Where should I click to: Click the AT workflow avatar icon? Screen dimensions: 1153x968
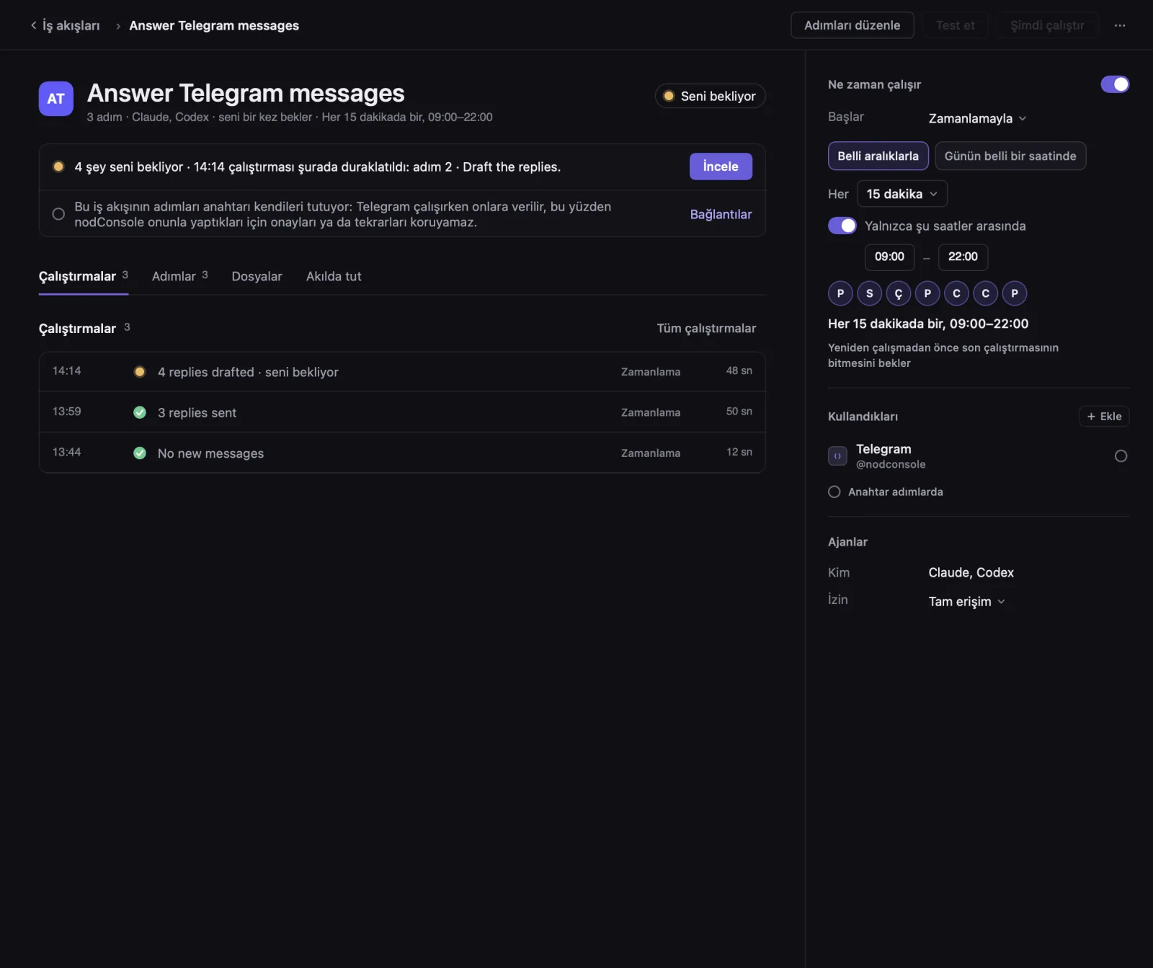point(56,99)
